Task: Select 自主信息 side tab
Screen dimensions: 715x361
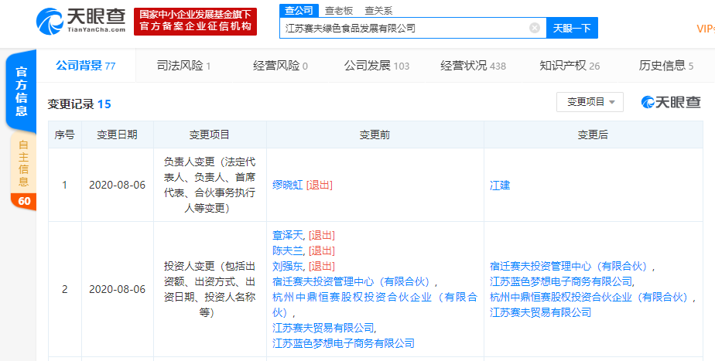Action: tap(23, 163)
